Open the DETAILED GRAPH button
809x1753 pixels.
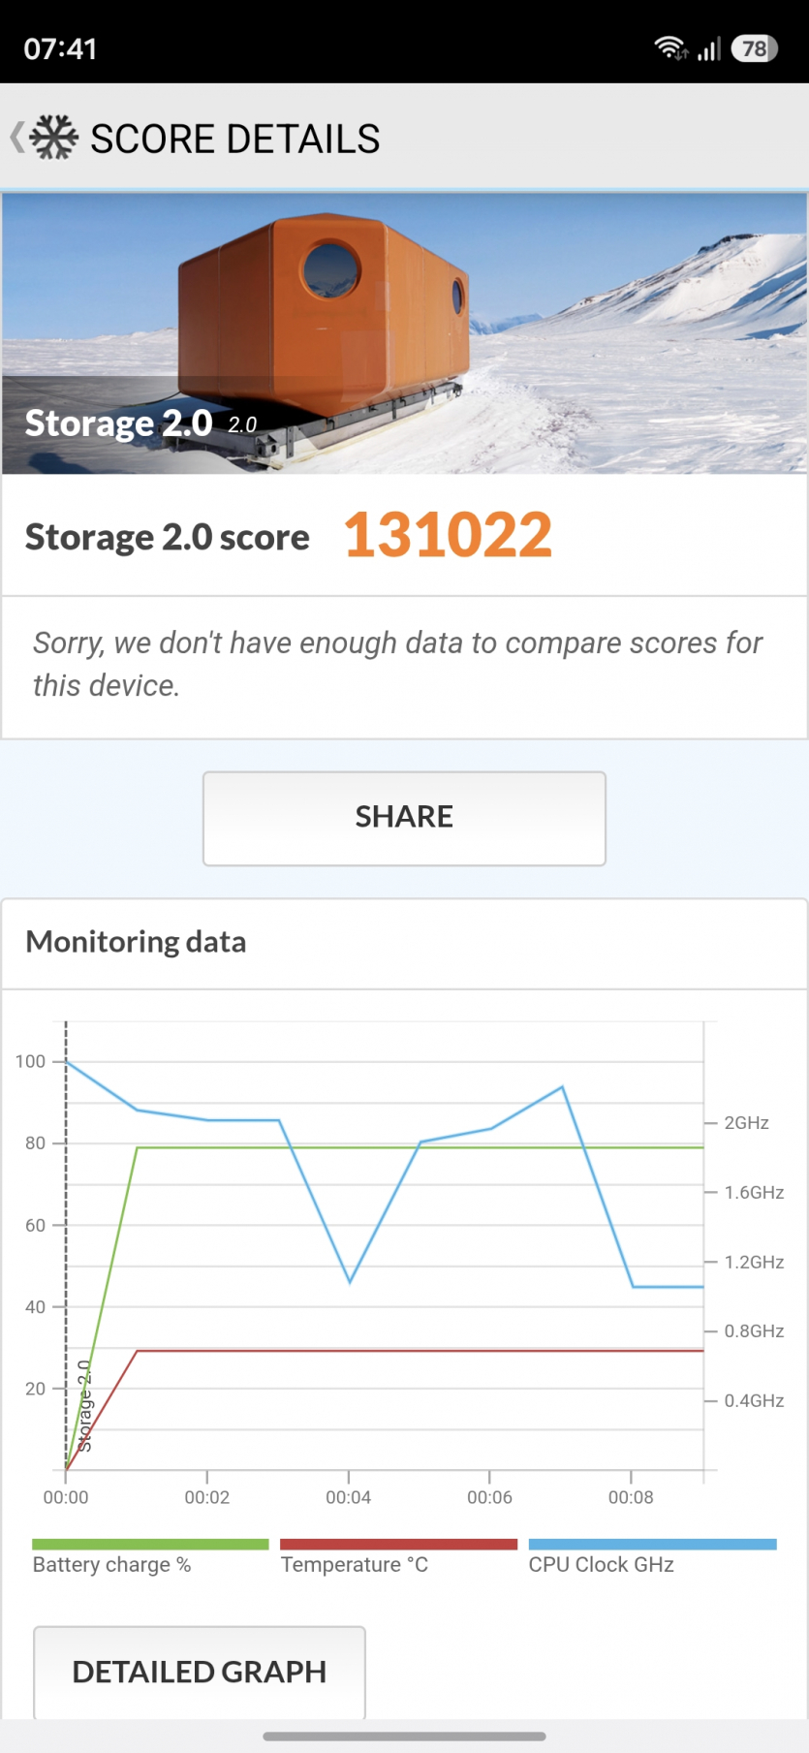200,1672
